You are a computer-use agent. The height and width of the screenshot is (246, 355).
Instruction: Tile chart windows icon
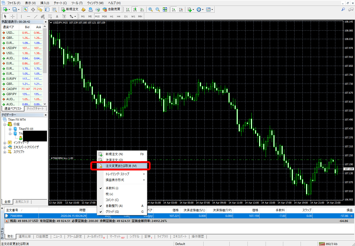(165, 9)
